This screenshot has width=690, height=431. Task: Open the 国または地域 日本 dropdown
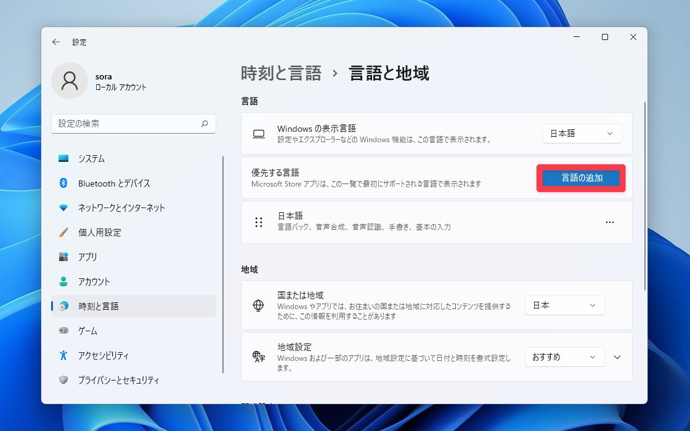(564, 305)
